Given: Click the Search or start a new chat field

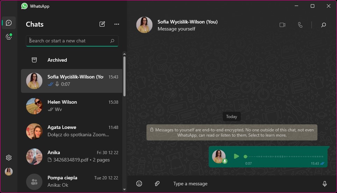Looking at the screenshot, I should pos(72,41).
